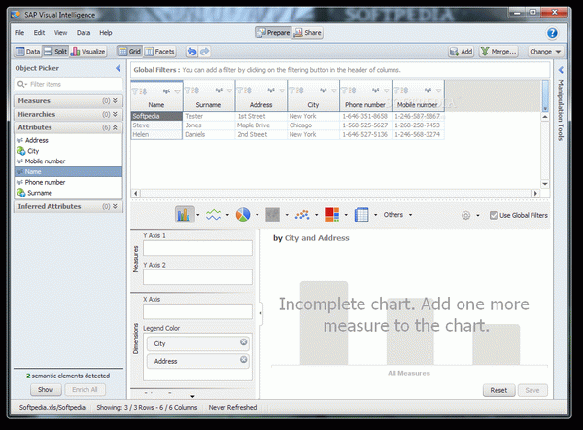The width and height of the screenshot is (583, 430).
Task: Click the grid vertical scrollbar down arrow
Action: click(545, 184)
